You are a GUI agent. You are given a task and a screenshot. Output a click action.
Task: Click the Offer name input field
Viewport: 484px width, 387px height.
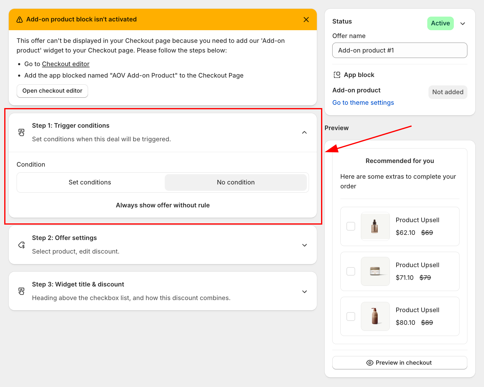click(x=400, y=50)
